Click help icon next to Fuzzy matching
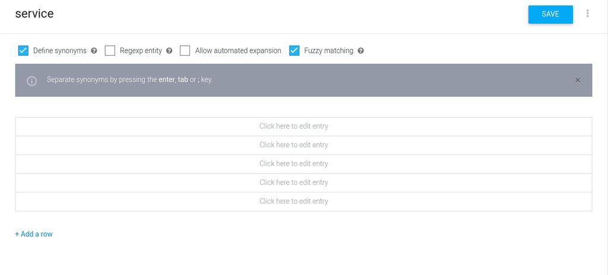The height and width of the screenshot is (275, 608). [360, 51]
